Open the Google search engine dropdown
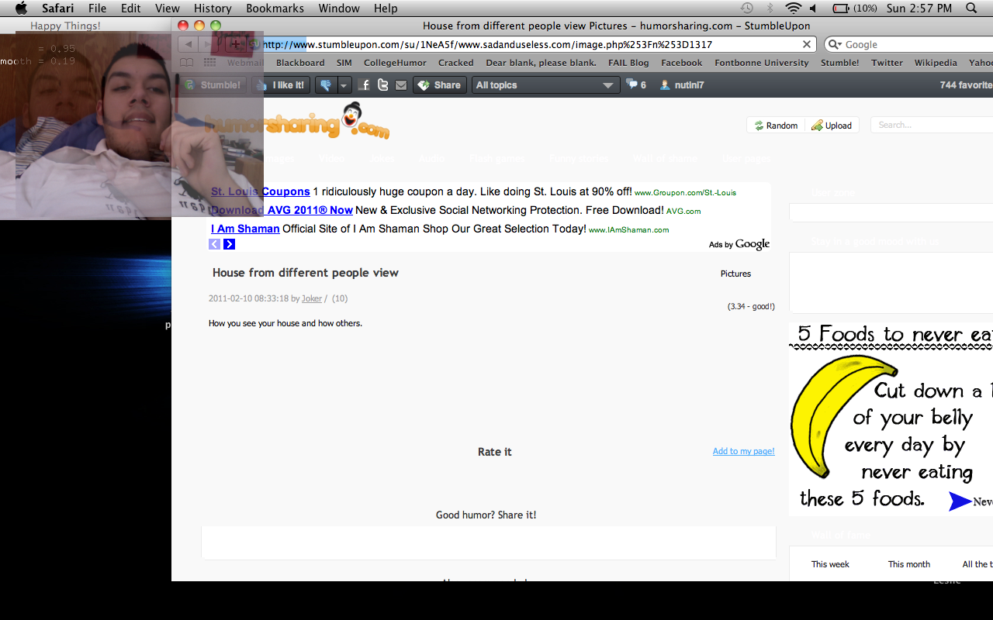The image size is (993, 620). pos(835,45)
